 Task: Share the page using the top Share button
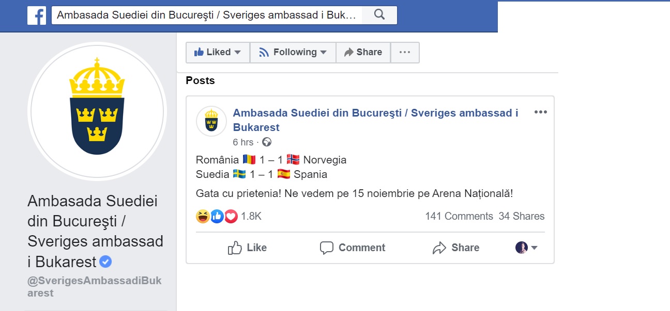click(x=363, y=52)
